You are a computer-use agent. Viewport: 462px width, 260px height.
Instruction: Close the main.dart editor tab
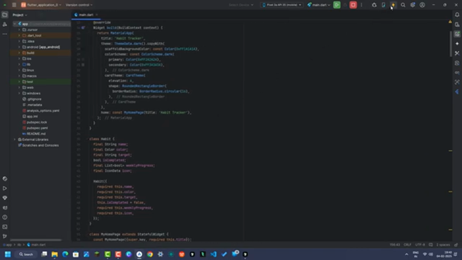pos(97,15)
